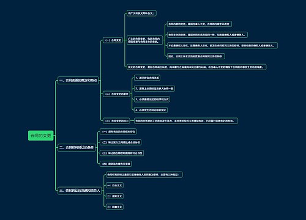Choose the 一：自由主义 node
The width and height of the screenshot is (306, 220).
[x=114, y=185]
